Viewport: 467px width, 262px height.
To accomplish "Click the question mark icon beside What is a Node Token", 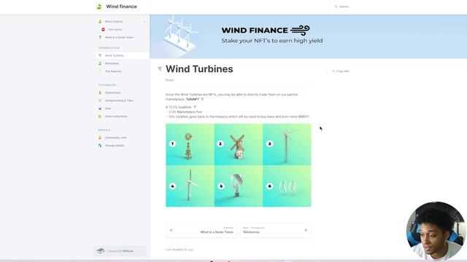I will [100, 37].
